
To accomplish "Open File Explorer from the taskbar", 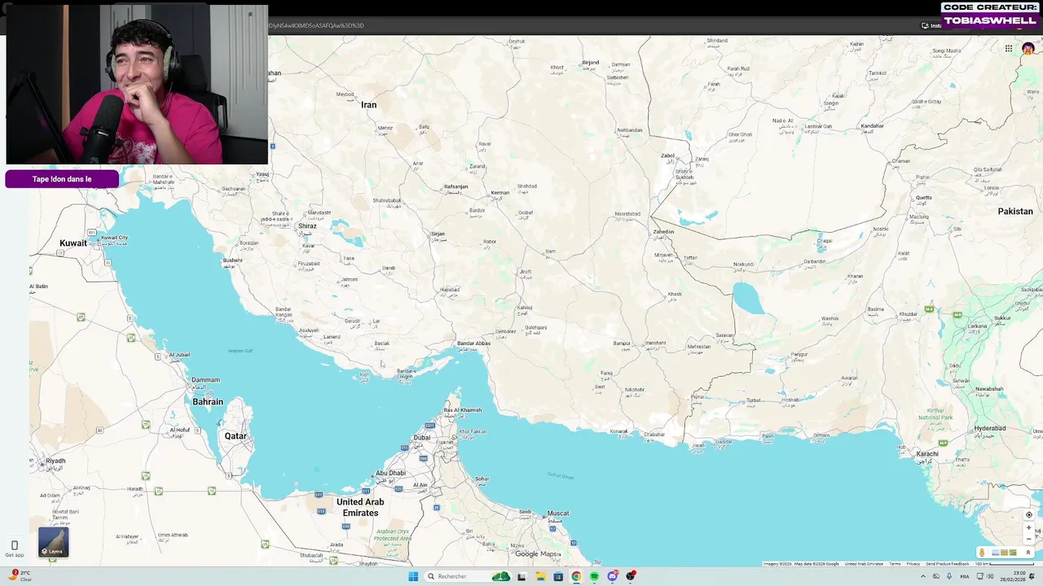I will [540, 576].
